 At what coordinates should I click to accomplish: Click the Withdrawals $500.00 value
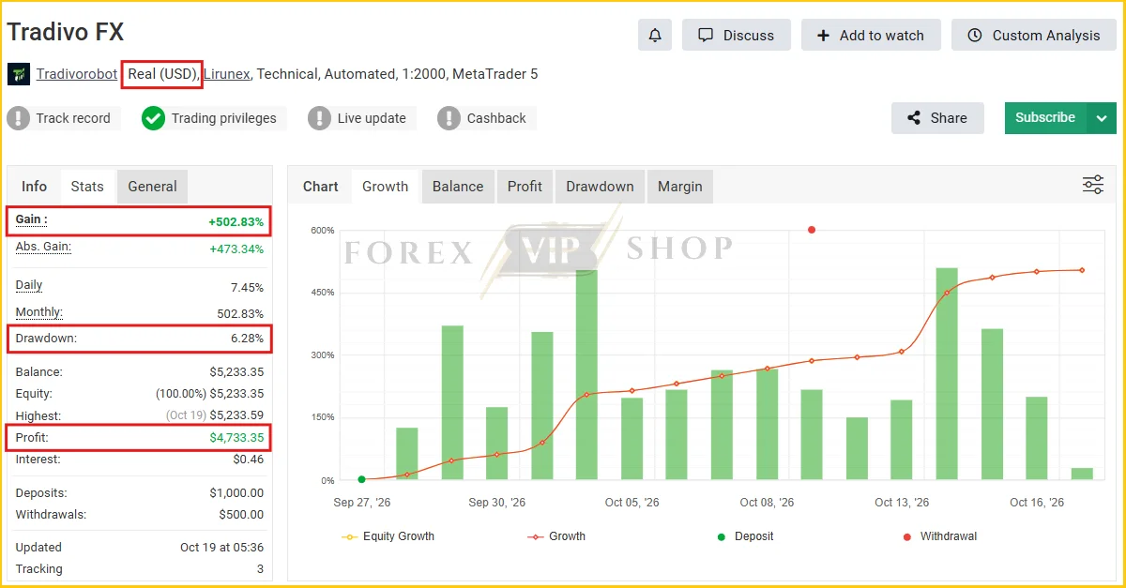[x=241, y=515]
